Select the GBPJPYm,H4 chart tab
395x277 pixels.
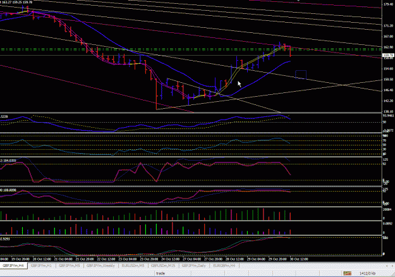coord(14,266)
